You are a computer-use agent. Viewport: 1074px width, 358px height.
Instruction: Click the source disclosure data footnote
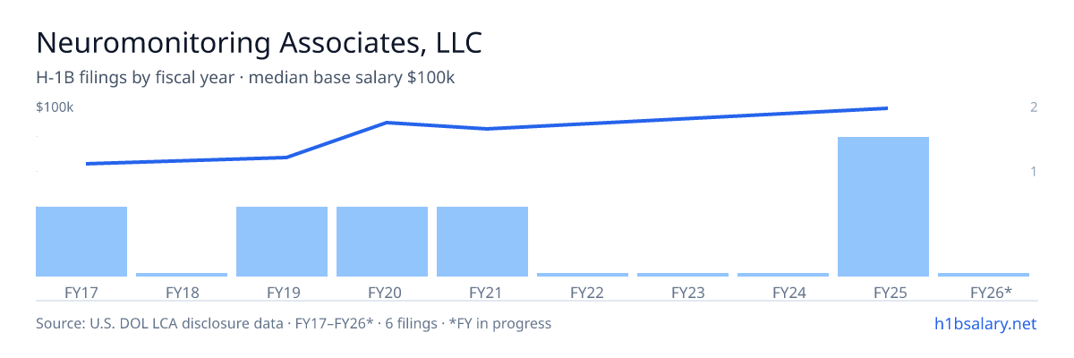[x=294, y=323]
